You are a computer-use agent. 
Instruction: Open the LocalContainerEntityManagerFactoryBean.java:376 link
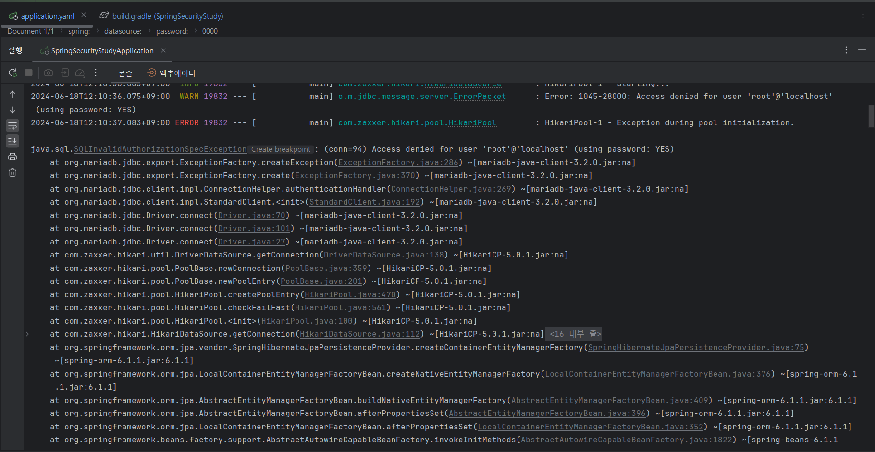[657, 374]
